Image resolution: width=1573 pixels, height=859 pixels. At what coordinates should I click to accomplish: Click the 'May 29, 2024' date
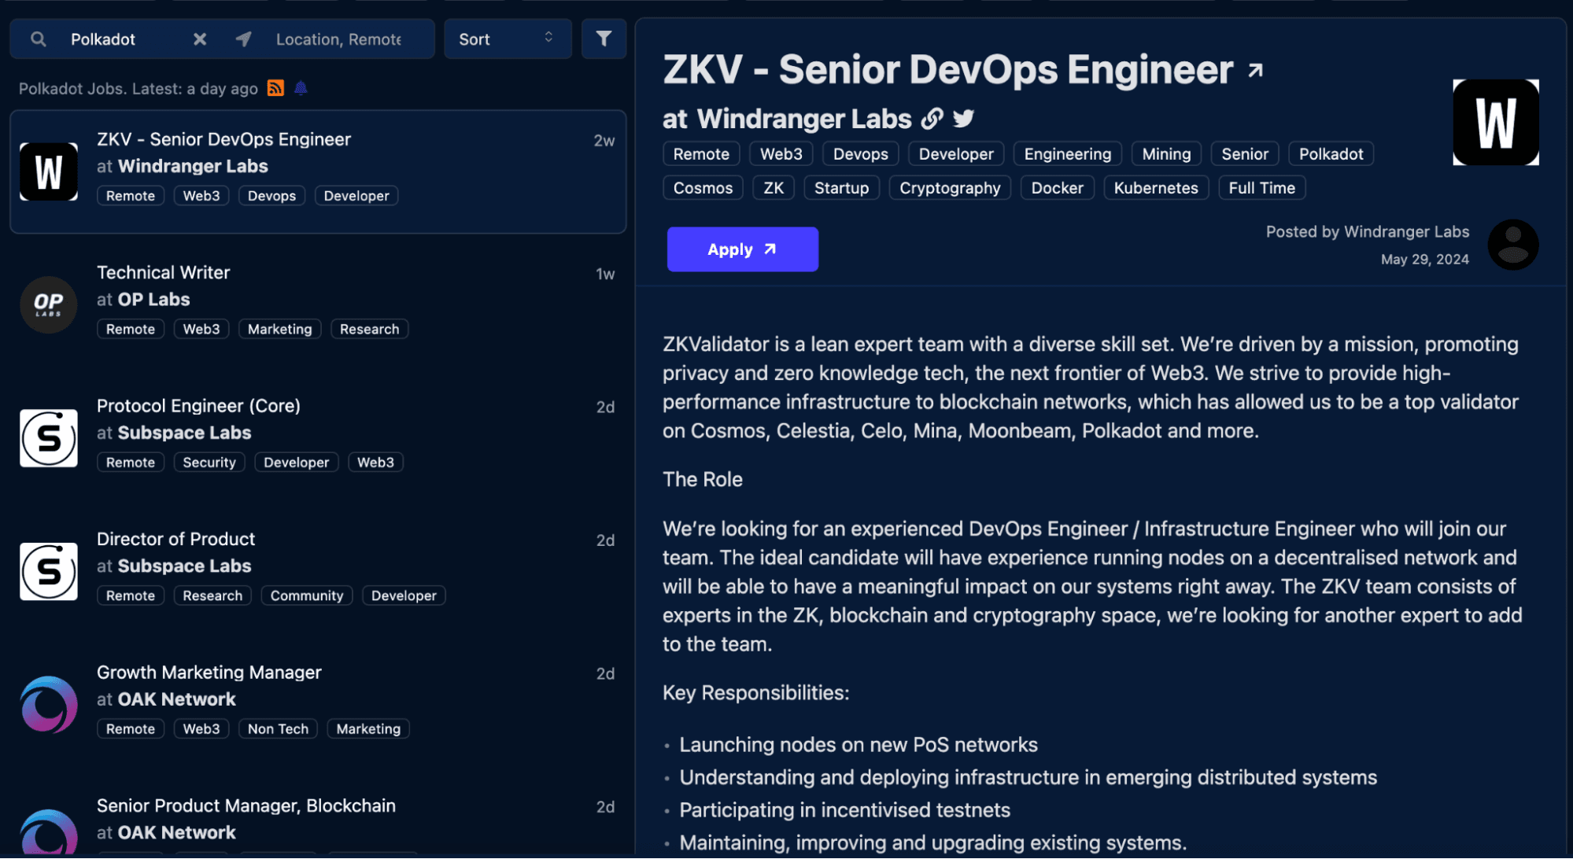coord(1425,260)
